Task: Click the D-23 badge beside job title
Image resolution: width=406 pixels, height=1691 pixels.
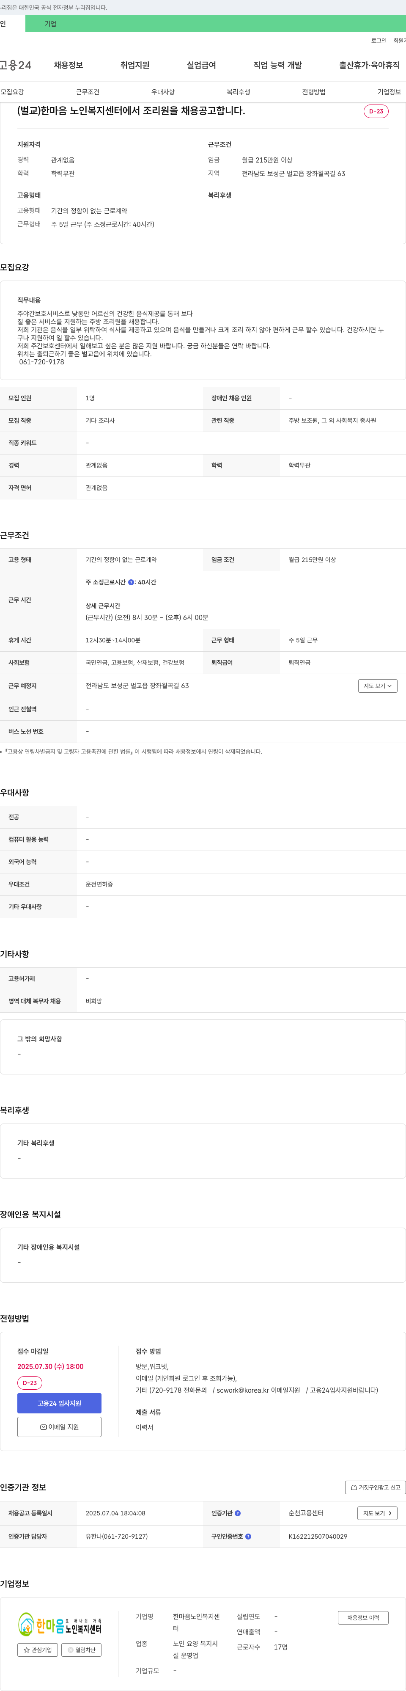Action: point(376,111)
